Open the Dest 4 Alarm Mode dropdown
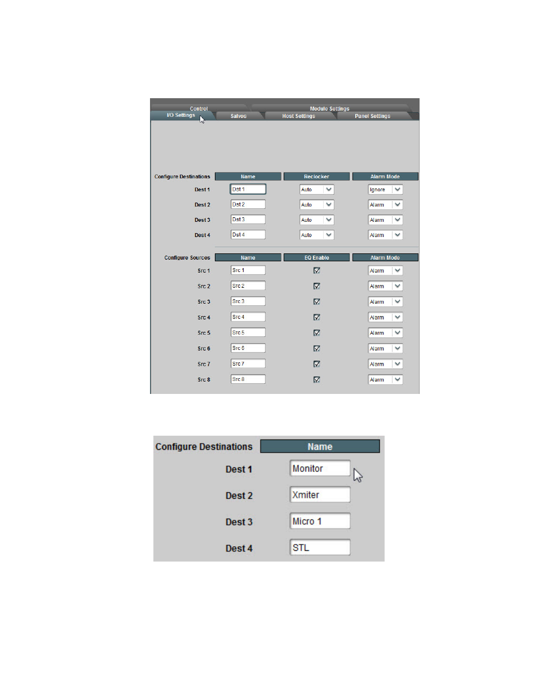 (x=386, y=235)
